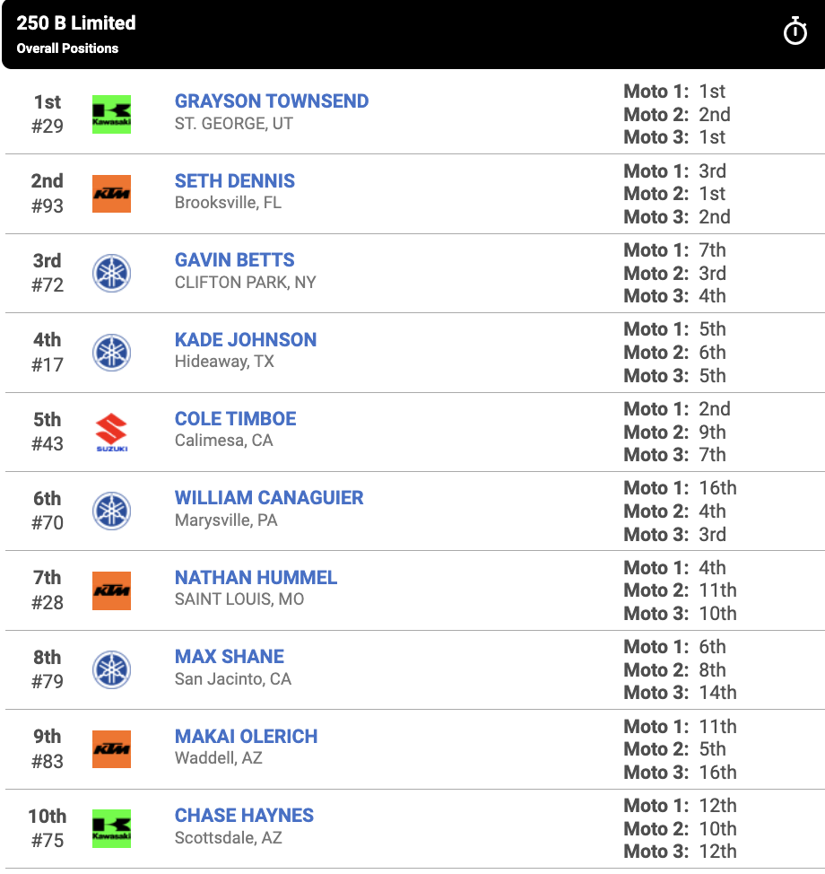Open Cole Timboe rider link
The image size is (825, 874).
(x=236, y=418)
